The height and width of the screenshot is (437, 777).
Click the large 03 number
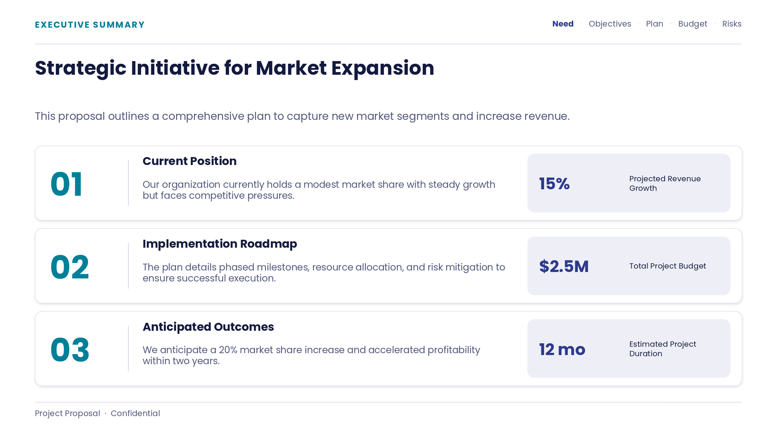tap(70, 350)
